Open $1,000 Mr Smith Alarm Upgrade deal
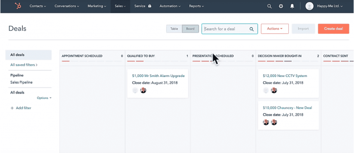This screenshot has height=153, width=354. [x=158, y=76]
